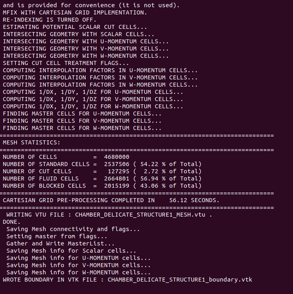Click the INTERSECTING GEOMETRY WITH SCALAR CELLS line

[80, 34]
